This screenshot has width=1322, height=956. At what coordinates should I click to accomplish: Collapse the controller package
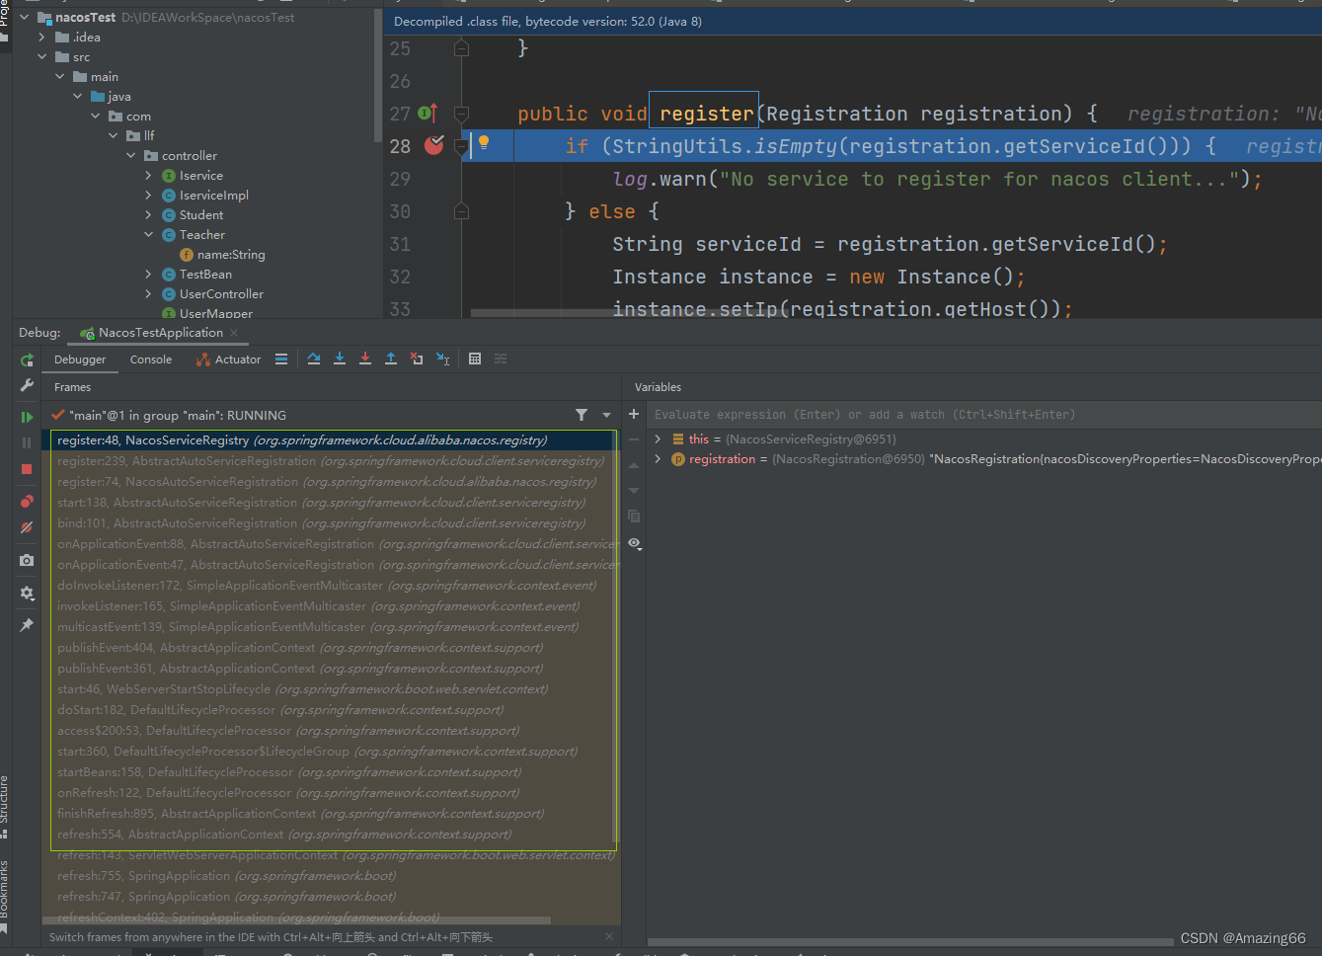tap(131, 155)
